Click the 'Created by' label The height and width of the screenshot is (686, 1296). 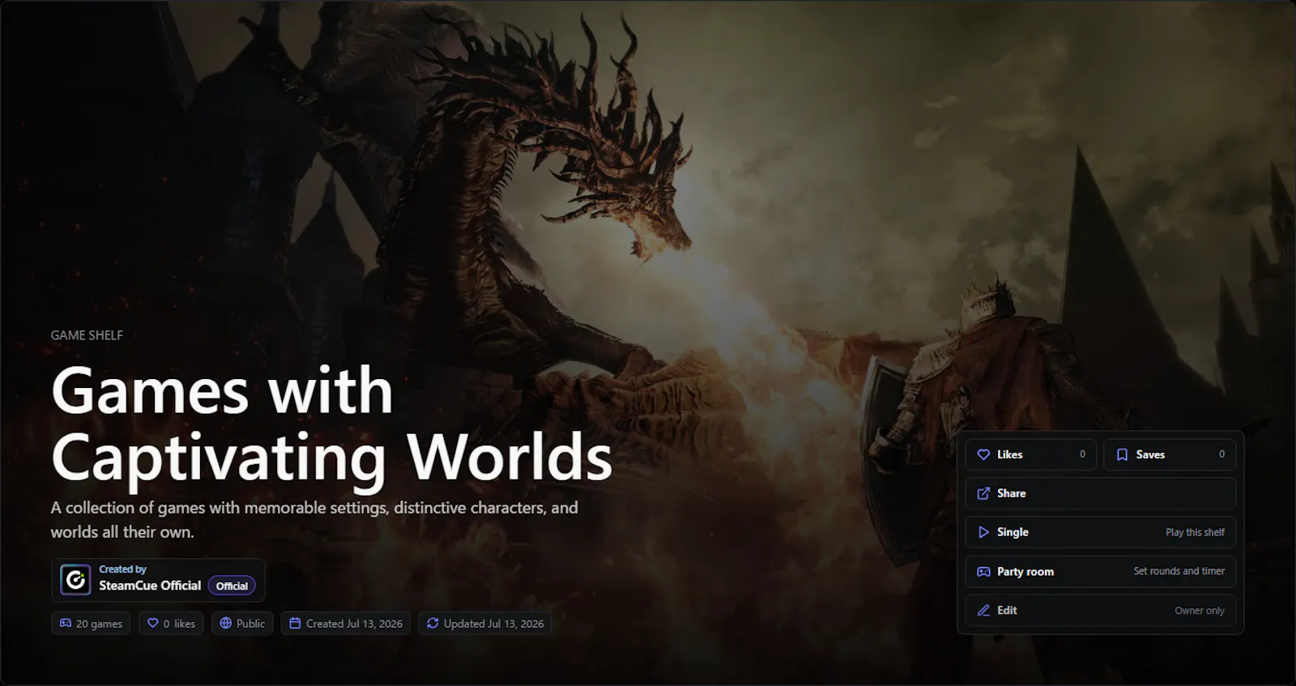tap(122, 569)
